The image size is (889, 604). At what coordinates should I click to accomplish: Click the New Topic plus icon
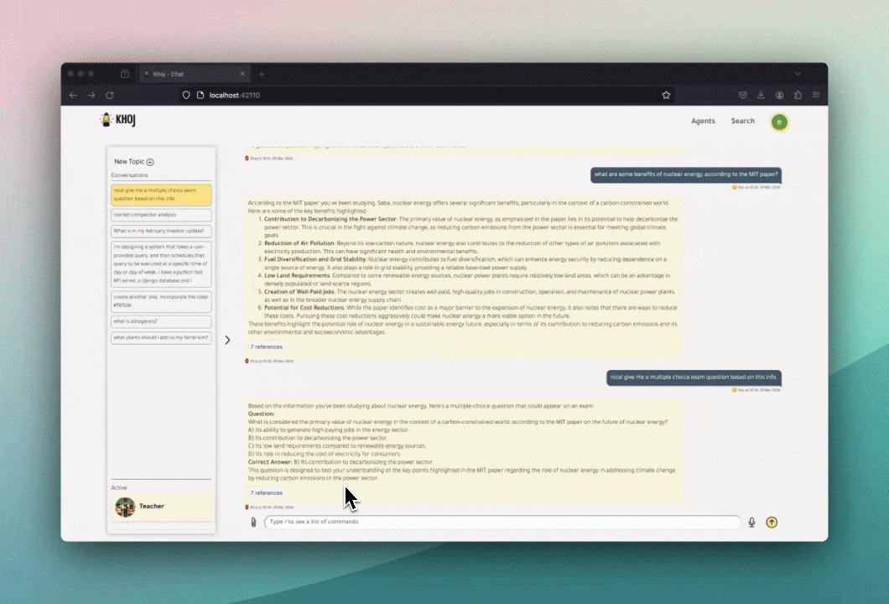point(150,162)
